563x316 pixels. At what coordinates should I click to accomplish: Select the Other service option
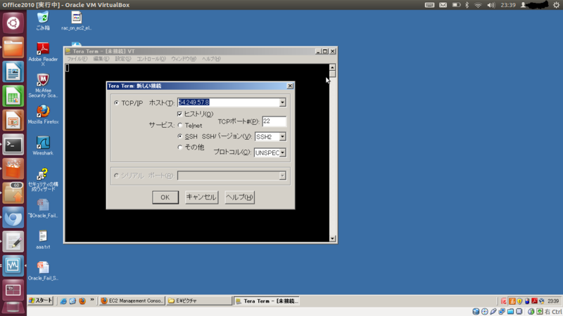[180, 147]
